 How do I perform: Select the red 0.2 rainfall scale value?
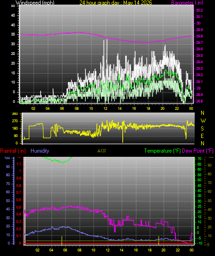coord(19,229)
